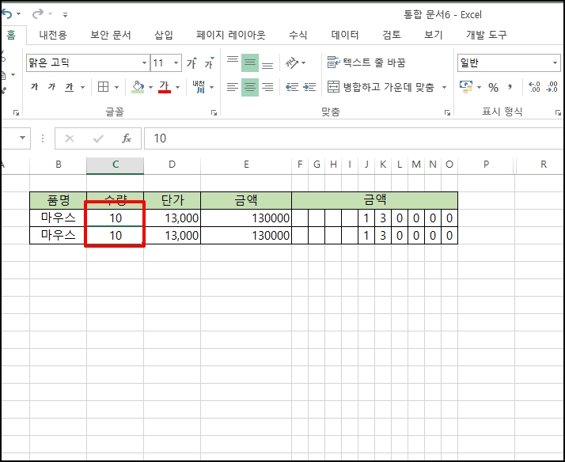
Task: Open the 페이지 레이아웃 tab
Action: (x=230, y=35)
